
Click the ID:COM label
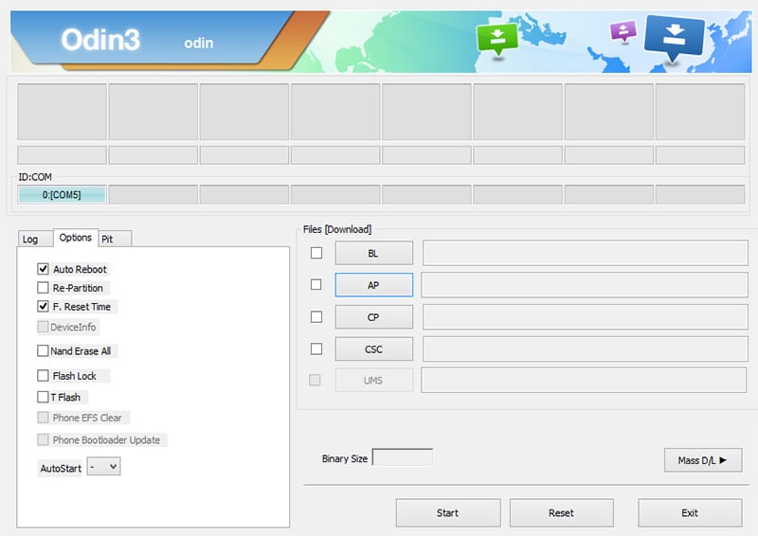(x=35, y=177)
